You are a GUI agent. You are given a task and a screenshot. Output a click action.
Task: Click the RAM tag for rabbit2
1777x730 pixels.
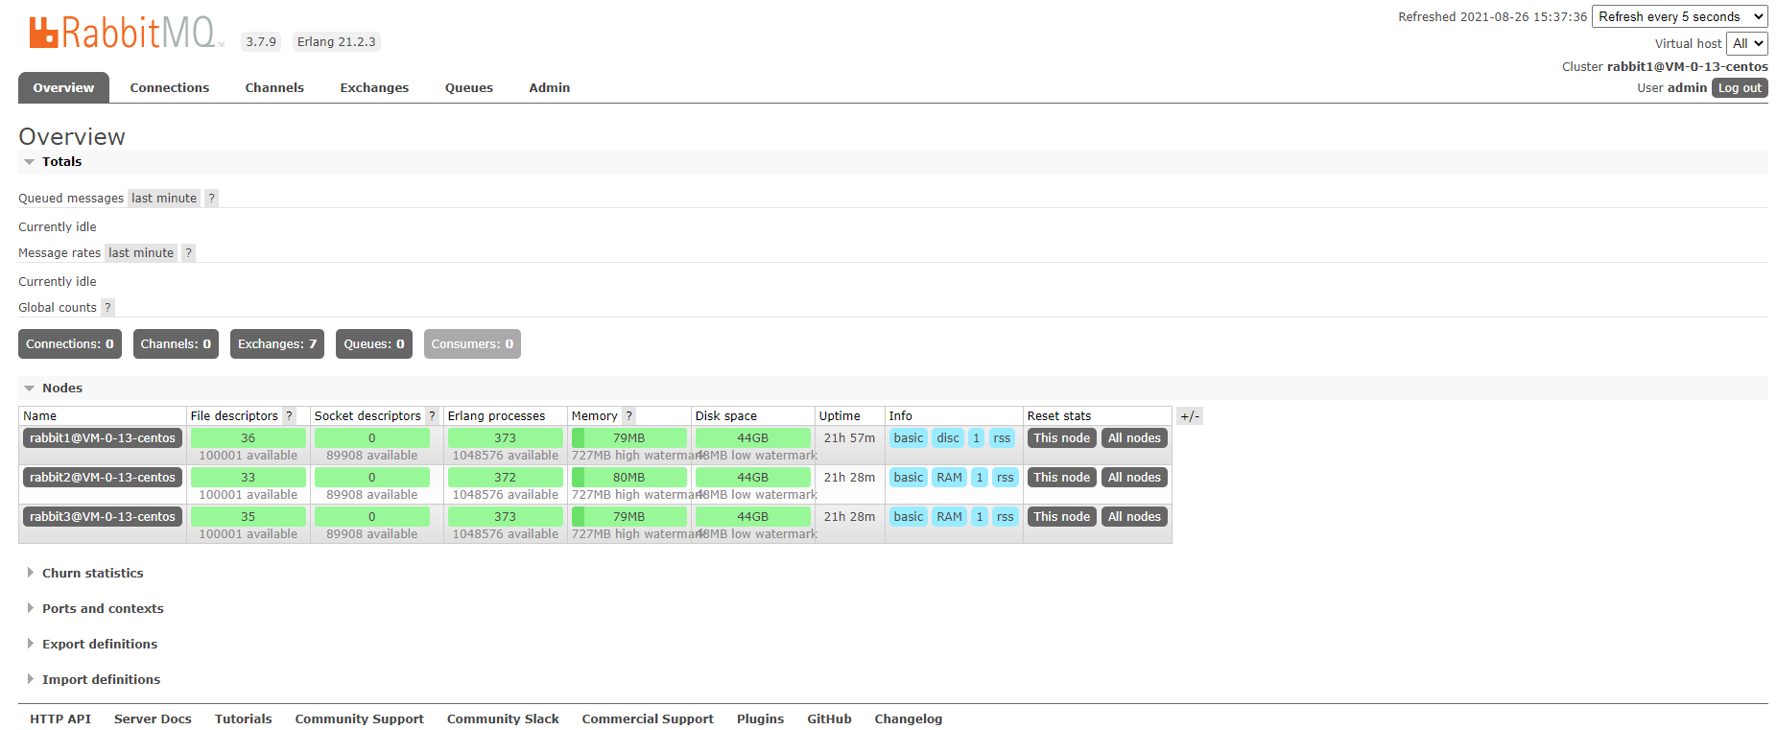tap(949, 478)
